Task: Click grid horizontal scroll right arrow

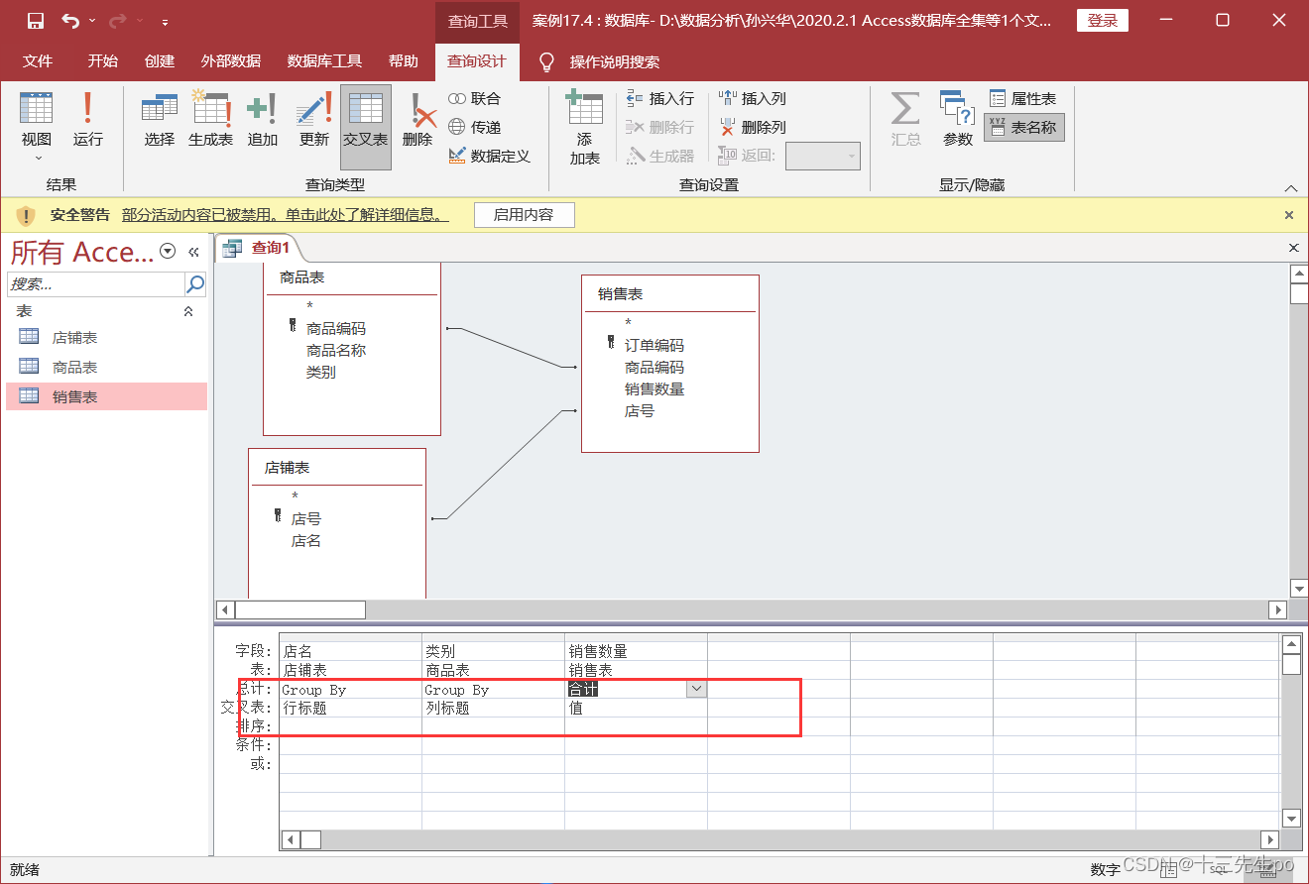Action: click(x=1269, y=839)
